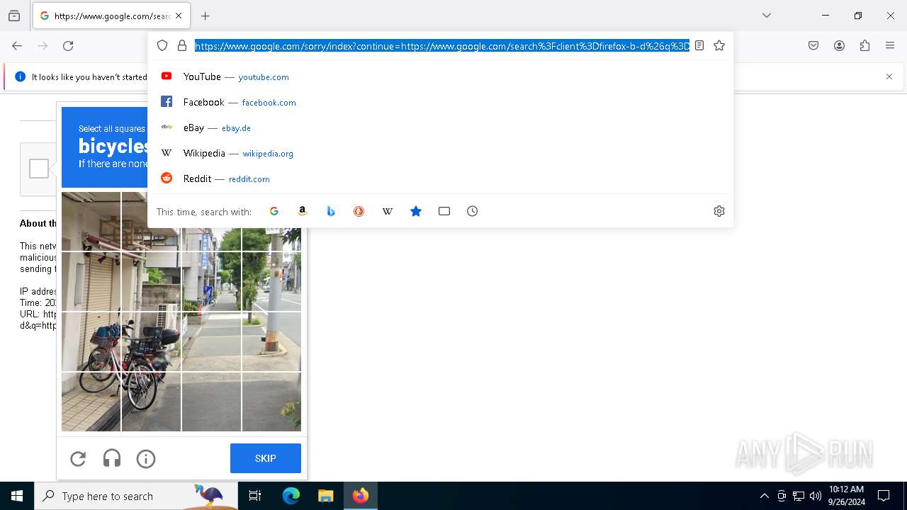This screenshot has width=907, height=510.
Task: Click the Firefox View icon
Action: tap(14, 16)
